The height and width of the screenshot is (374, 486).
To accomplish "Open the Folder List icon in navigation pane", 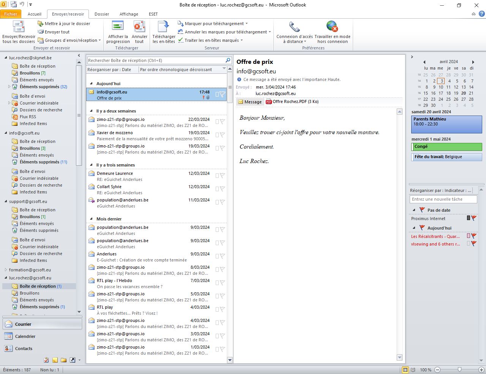I will tap(63, 360).
